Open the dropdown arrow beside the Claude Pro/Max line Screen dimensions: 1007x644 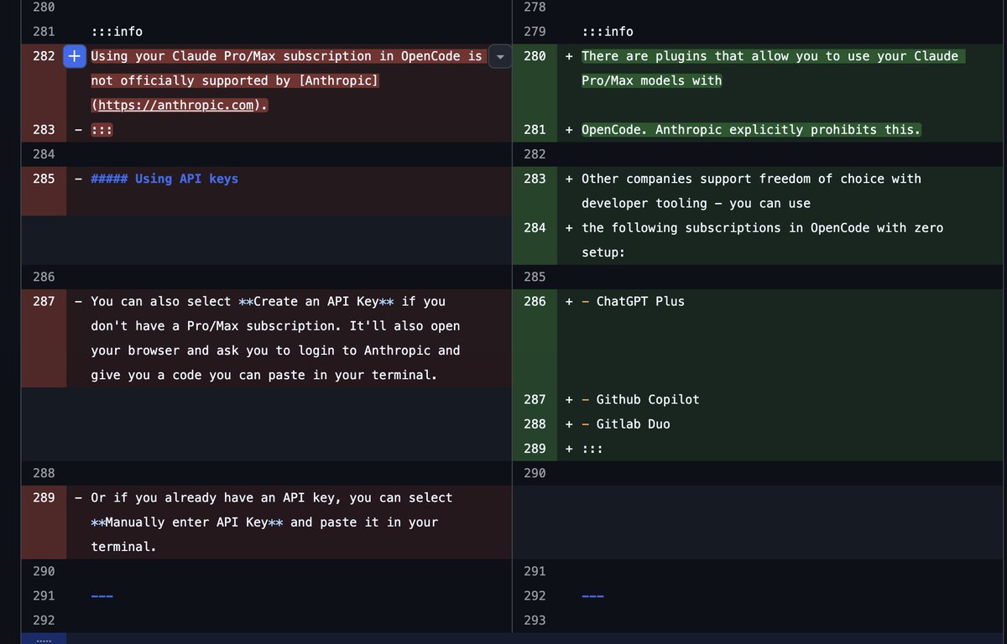tap(500, 57)
